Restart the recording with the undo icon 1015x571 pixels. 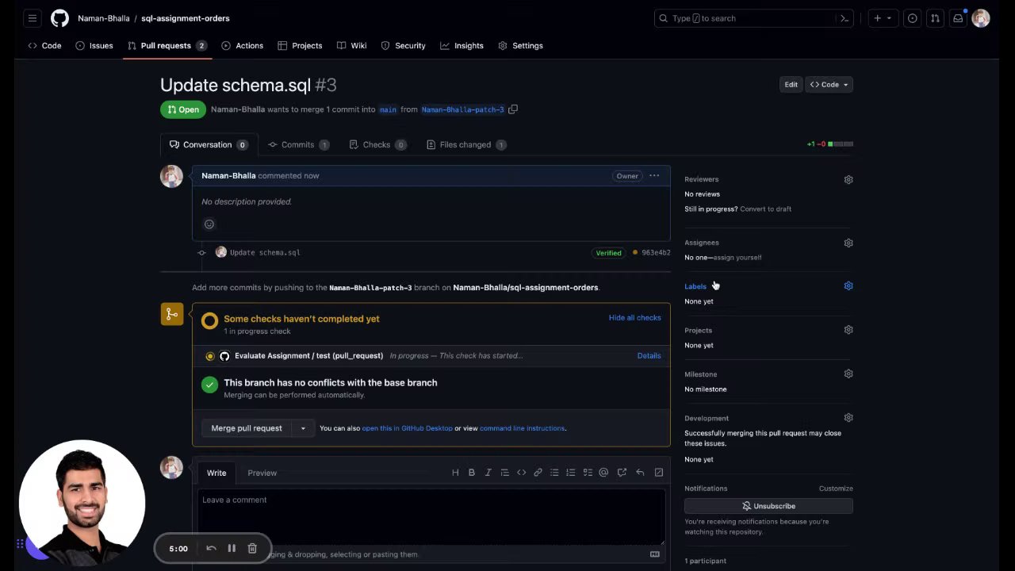[211, 548]
